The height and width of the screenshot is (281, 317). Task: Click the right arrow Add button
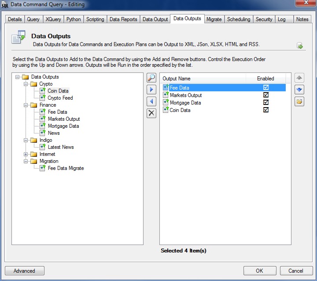coord(151,90)
